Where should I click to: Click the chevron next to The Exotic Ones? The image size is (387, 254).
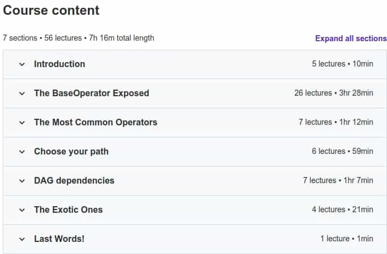click(x=22, y=210)
